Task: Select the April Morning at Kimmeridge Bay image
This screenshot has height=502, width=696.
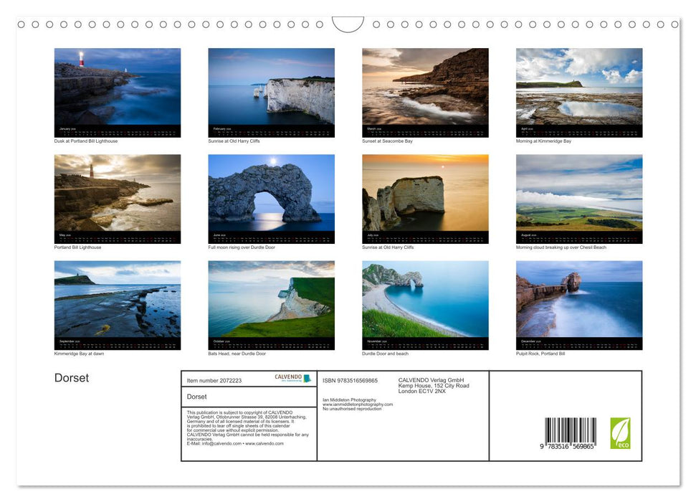Action: (579, 90)
